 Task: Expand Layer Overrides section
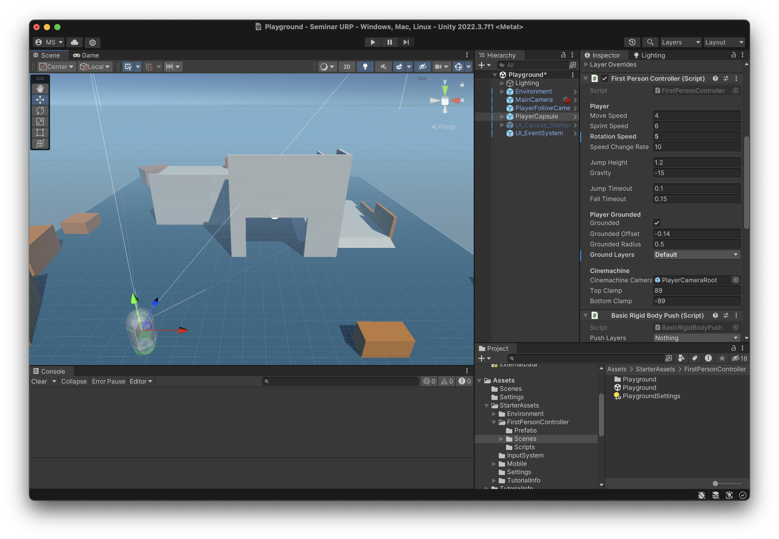coord(586,65)
